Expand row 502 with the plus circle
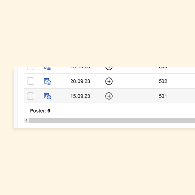The image size is (195, 195). tap(109, 81)
